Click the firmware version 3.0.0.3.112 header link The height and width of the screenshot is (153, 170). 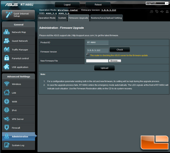coord(108,10)
